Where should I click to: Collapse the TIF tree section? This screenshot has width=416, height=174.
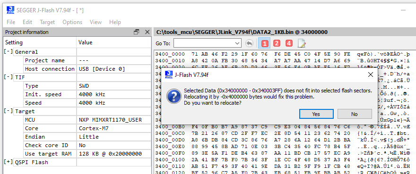coord(8,77)
